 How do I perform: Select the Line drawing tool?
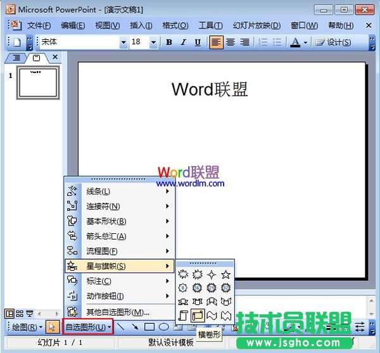(x=120, y=327)
